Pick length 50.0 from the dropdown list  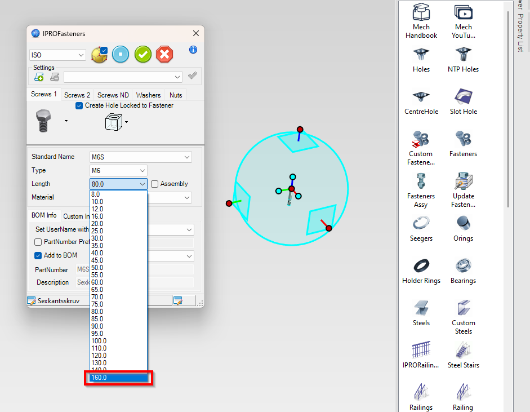[x=118, y=268]
